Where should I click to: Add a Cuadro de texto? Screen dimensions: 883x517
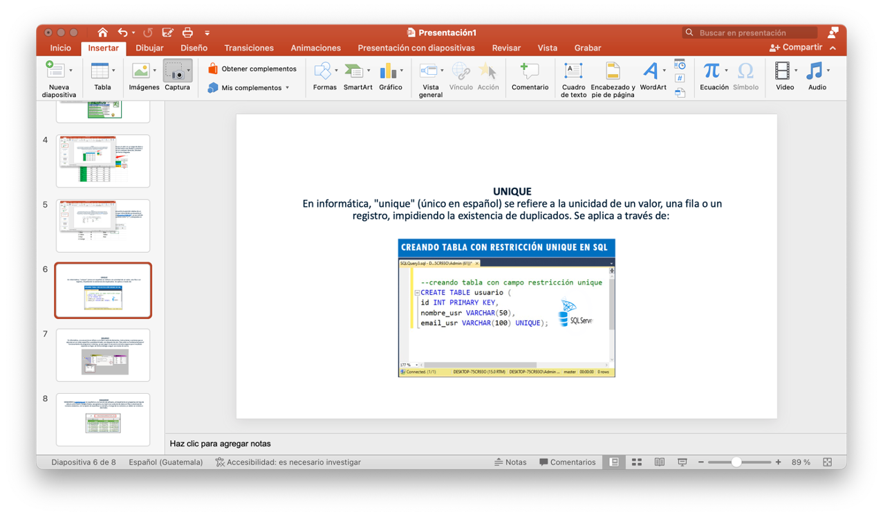573,75
